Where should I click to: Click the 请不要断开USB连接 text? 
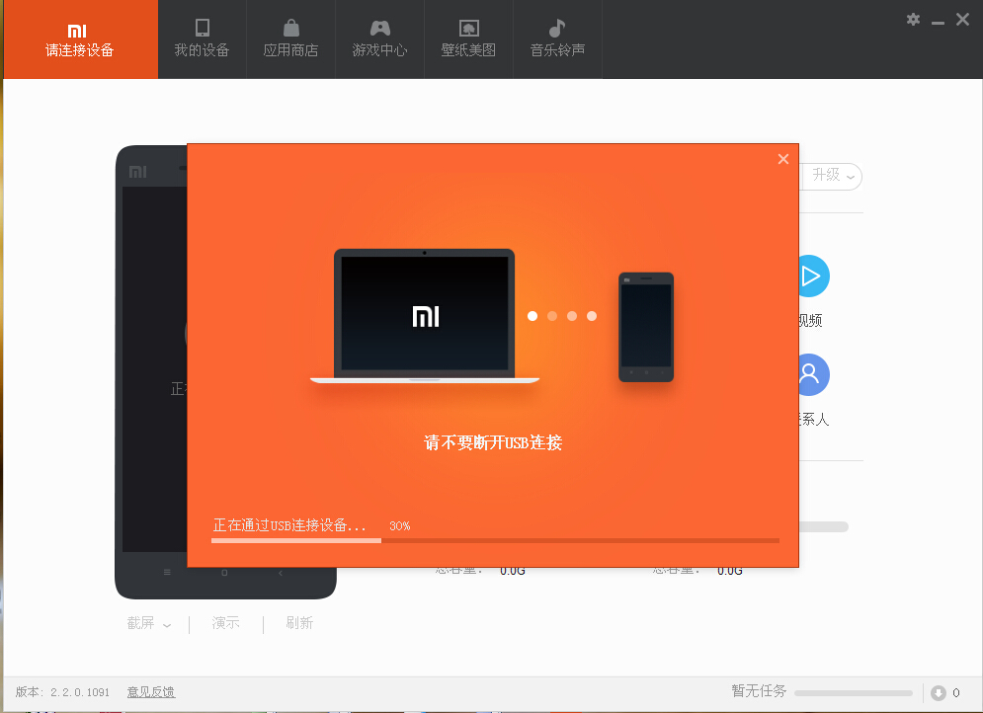coord(493,442)
